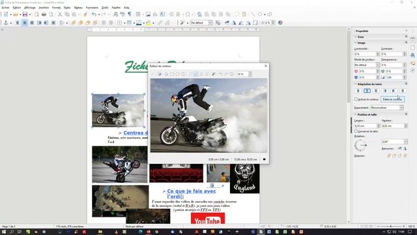Click the rotation dial control
Screen dimensions: 417x235
click(360, 145)
